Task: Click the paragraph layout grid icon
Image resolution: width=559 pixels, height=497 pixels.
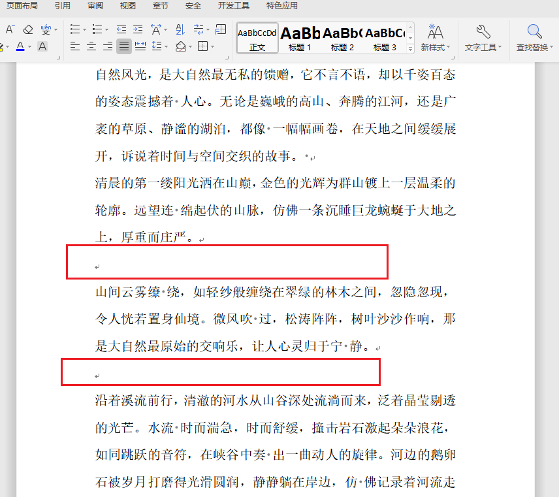Action: tap(221, 29)
